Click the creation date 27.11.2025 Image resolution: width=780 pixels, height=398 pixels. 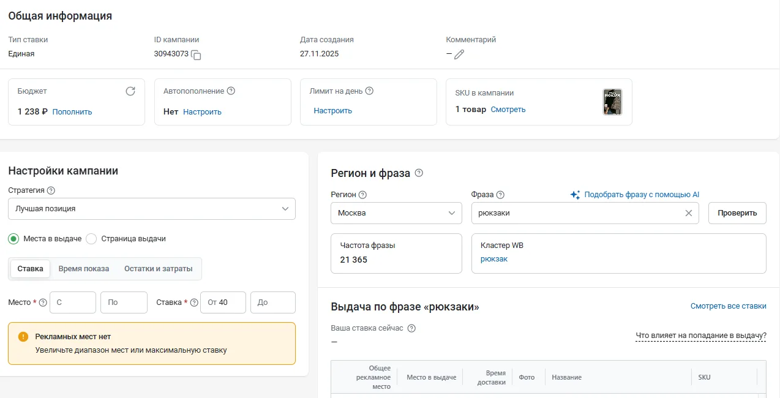click(319, 54)
